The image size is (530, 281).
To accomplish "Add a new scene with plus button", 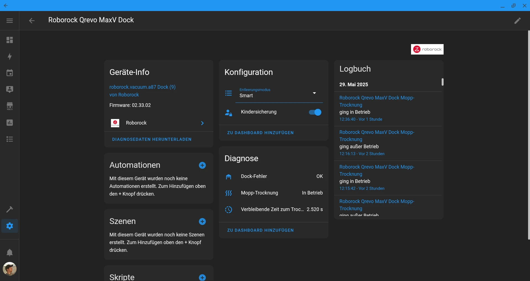I will [x=202, y=221].
